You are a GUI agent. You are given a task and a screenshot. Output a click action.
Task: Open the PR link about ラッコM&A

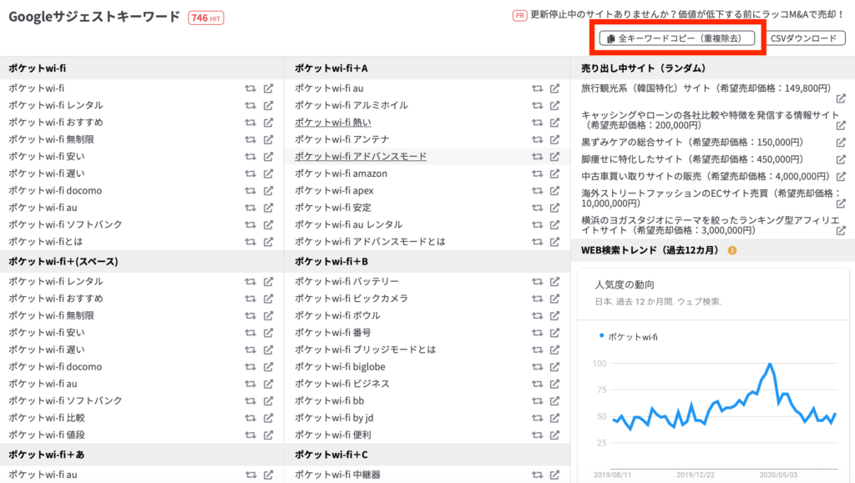(687, 15)
